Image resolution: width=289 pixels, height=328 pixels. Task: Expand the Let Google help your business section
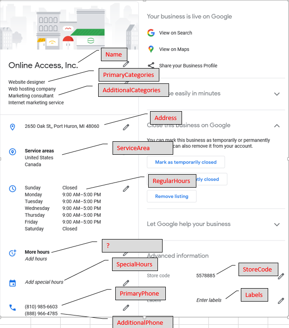(277, 224)
